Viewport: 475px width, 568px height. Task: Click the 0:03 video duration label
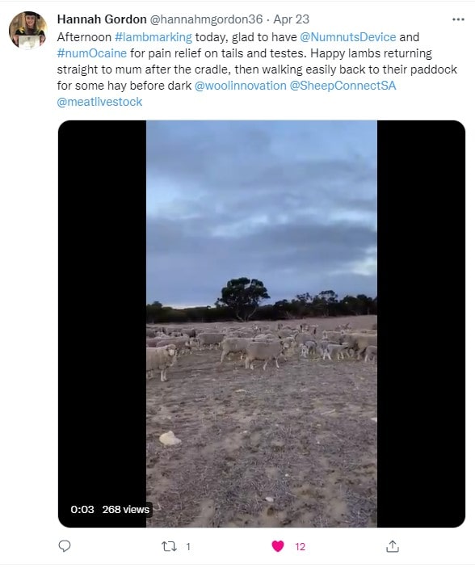[82, 509]
